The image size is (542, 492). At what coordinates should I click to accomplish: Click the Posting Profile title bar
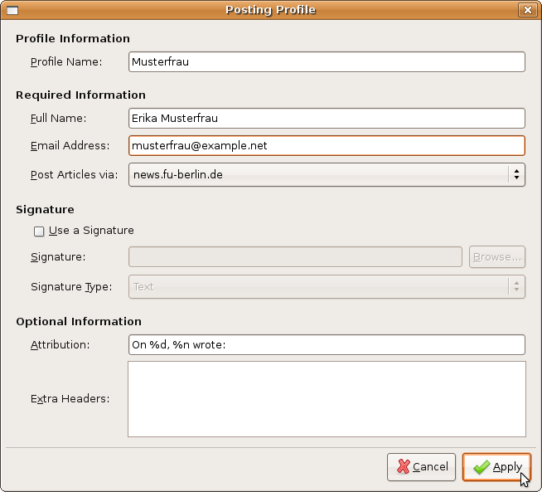click(x=270, y=10)
